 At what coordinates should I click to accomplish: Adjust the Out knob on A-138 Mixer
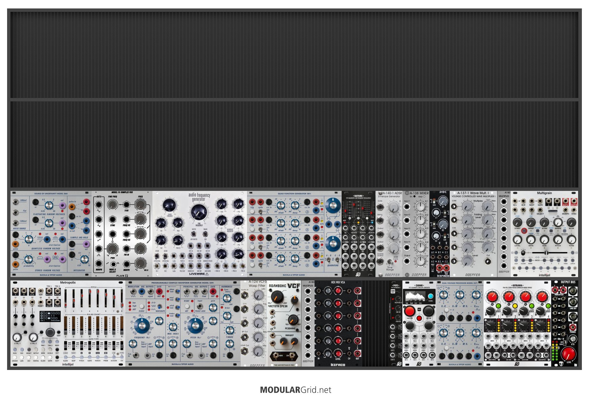click(420, 261)
